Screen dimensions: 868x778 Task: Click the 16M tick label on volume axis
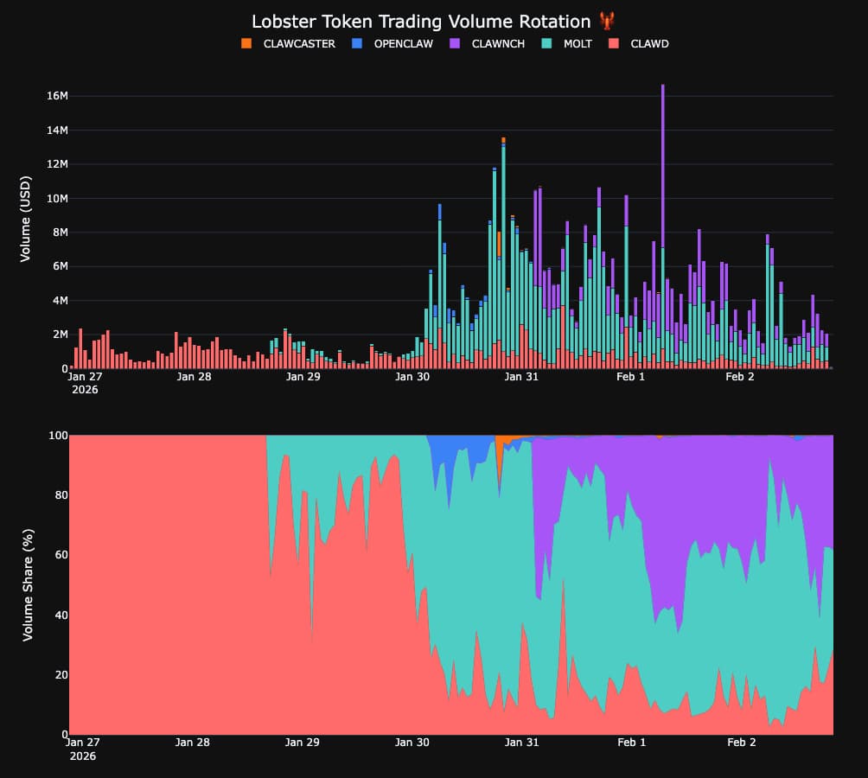tap(56, 96)
